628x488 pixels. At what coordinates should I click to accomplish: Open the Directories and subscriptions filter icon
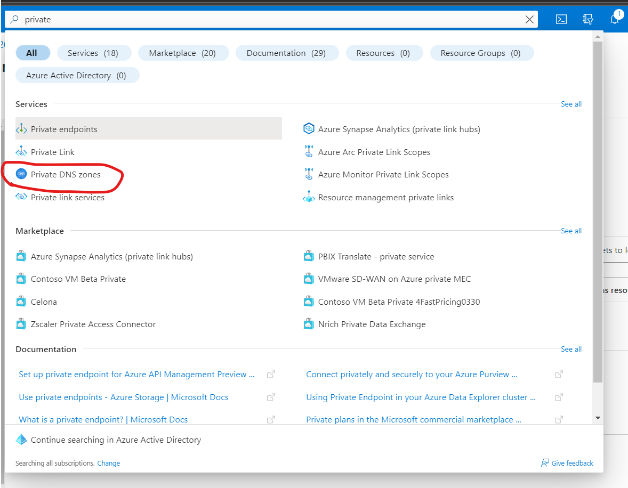pyautogui.click(x=588, y=19)
